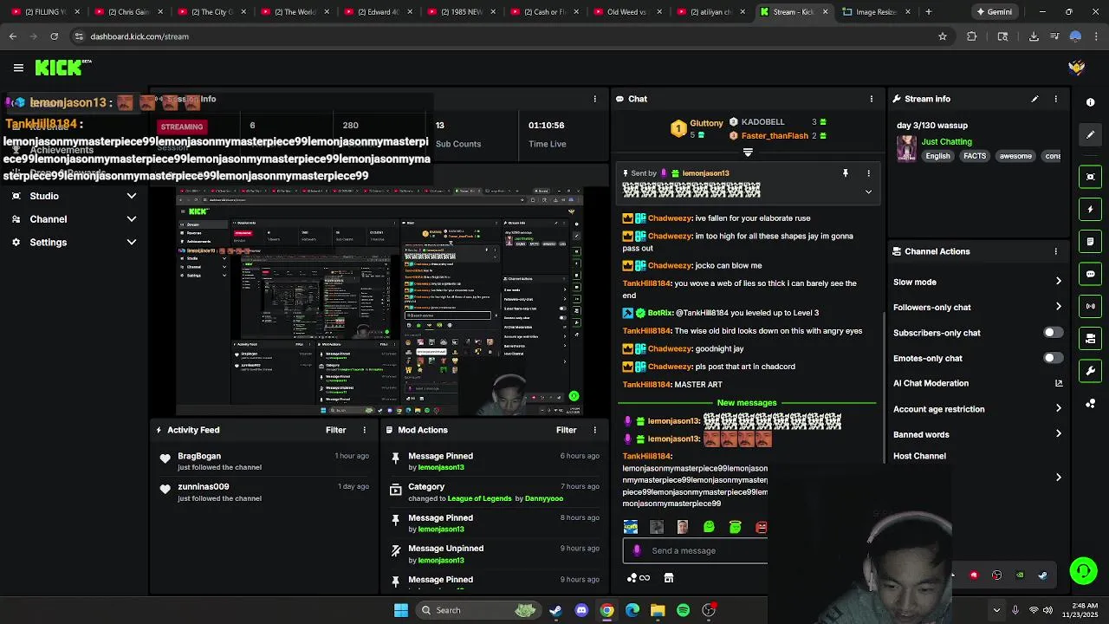The image size is (1109, 624).
Task: Click the profile avatar at the top right
Action: click(1077, 68)
